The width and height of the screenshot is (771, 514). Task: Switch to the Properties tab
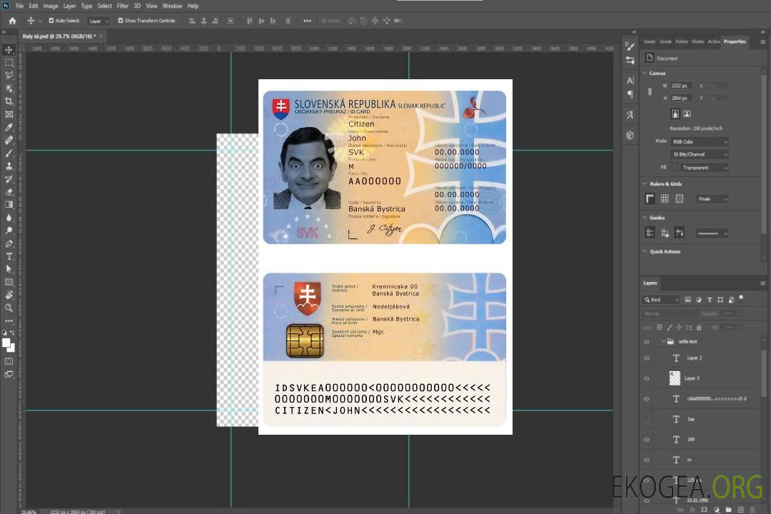(735, 41)
